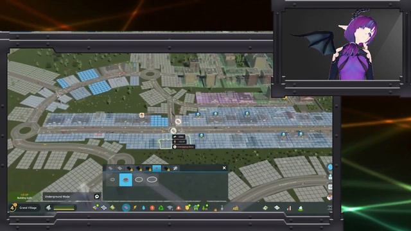Select the highlighted Roads menu icon
This screenshot has width=411, height=231.
pos(126,208)
